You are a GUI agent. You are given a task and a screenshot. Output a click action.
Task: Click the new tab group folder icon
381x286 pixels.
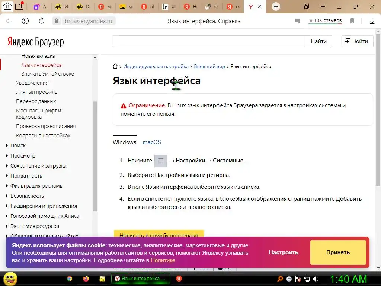pyautogui.click(x=19, y=6)
